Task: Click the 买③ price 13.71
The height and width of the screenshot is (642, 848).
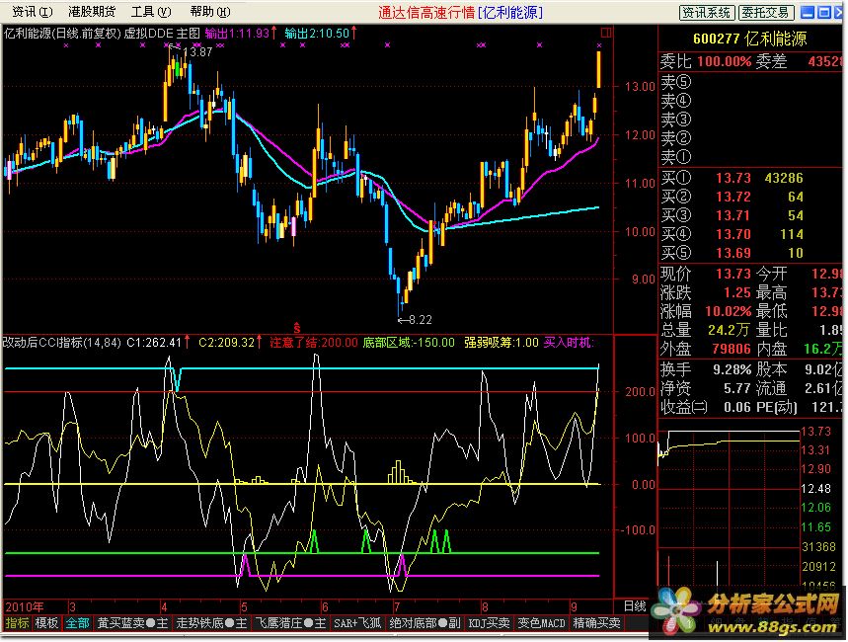Action: pos(733,216)
